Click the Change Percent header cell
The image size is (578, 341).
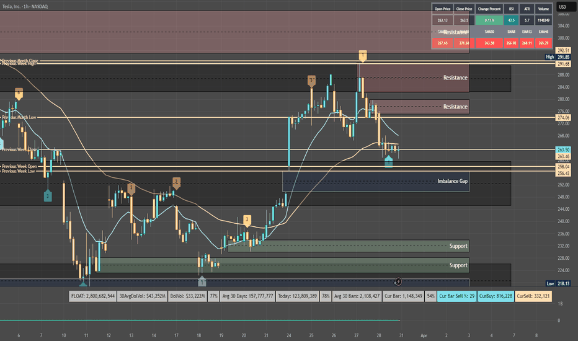coord(489,9)
